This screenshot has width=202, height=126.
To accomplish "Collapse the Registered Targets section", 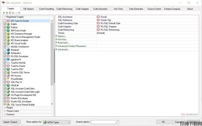I will coord(5,17).
